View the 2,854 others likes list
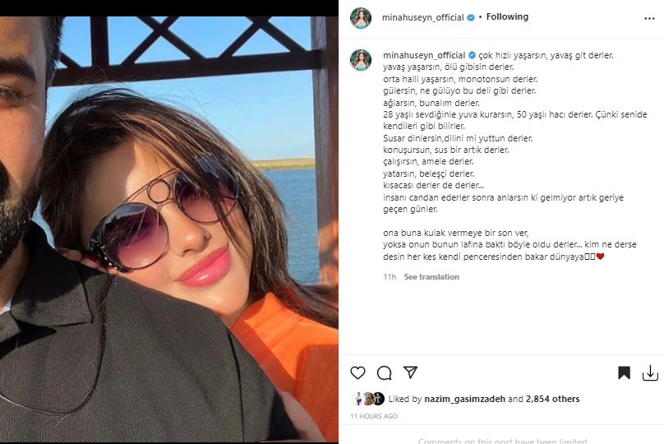This screenshot has height=444, width=664. 552,399
